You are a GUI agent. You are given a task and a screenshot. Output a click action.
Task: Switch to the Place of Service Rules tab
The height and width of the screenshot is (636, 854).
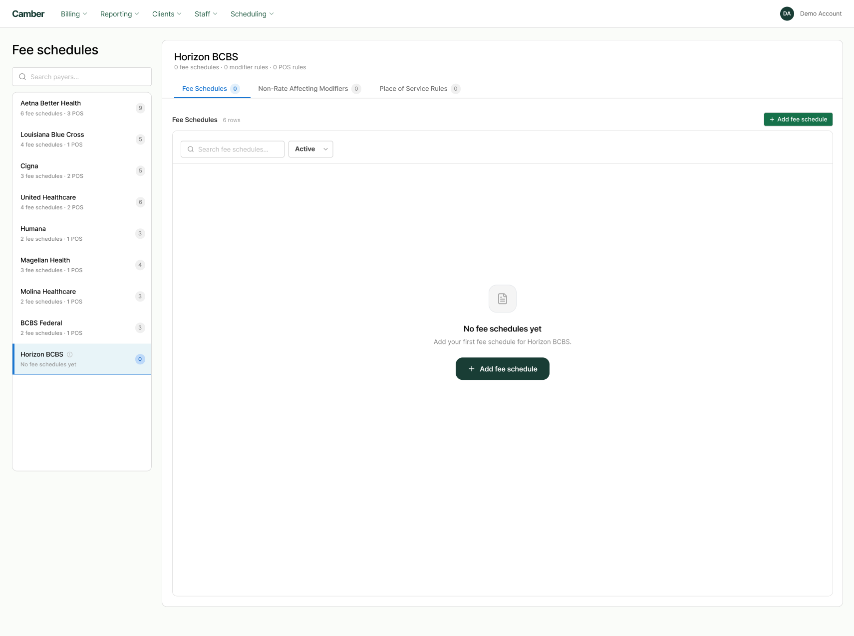click(420, 89)
